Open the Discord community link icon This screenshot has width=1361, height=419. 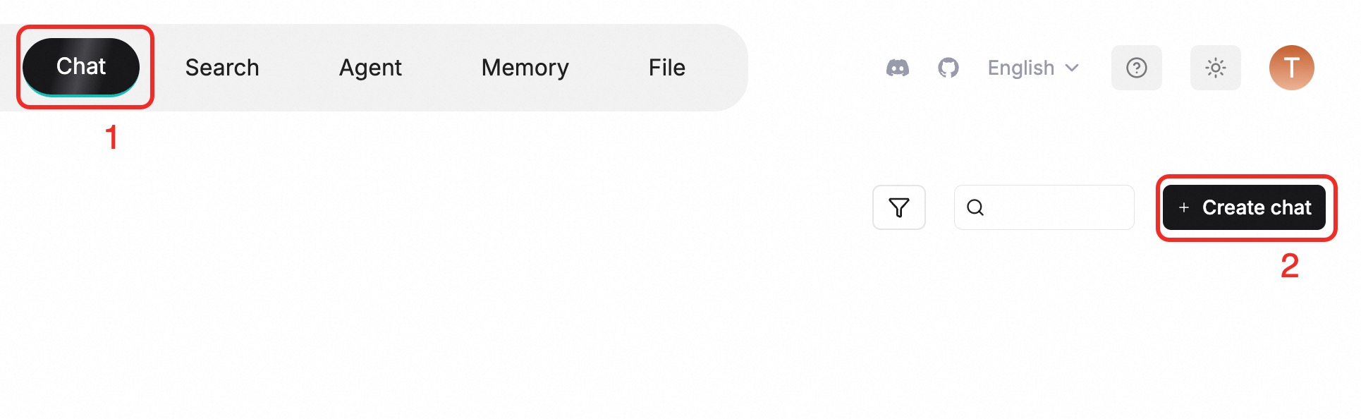(897, 68)
